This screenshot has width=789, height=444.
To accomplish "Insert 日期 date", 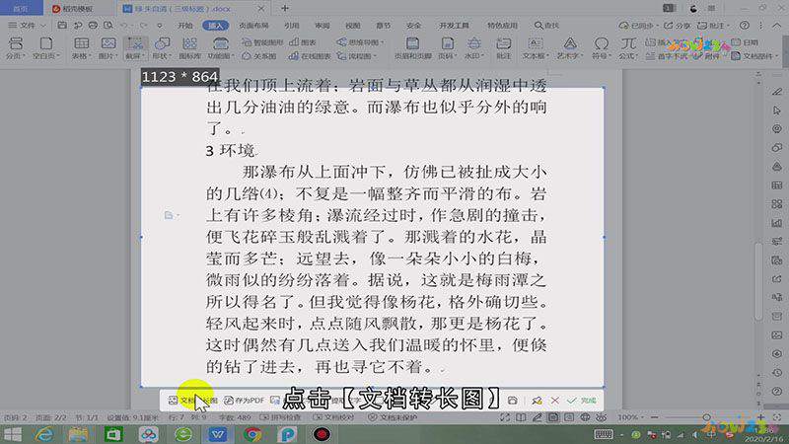I will (x=746, y=42).
